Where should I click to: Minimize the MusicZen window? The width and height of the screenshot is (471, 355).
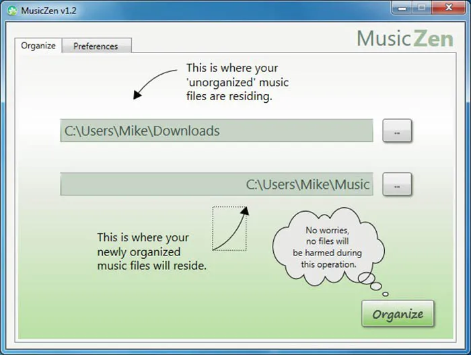pos(402,8)
